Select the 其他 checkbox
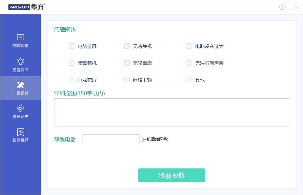Image resolution: width=303 pixels, height=195 pixels. (189, 80)
